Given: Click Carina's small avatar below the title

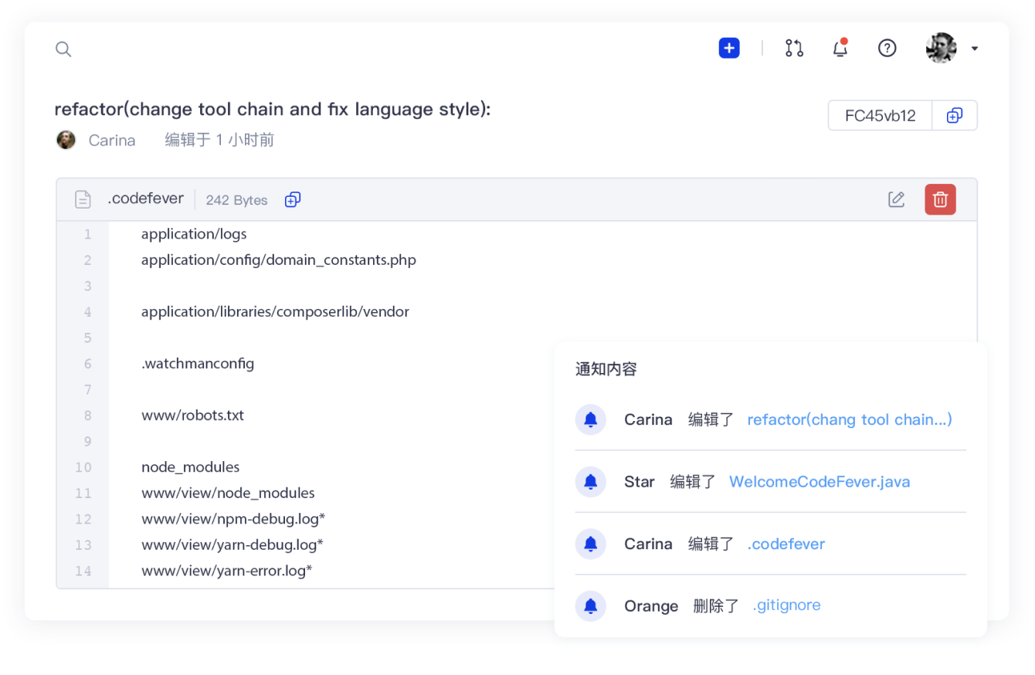Looking at the screenshot, I should coord(66,140).
